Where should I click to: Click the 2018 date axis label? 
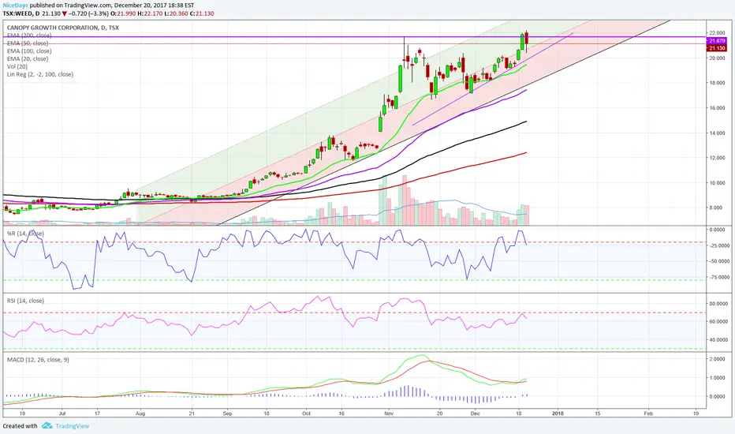(x=558, y=413)
